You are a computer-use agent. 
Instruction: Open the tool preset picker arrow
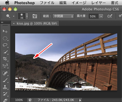click(x=14, y=16)
